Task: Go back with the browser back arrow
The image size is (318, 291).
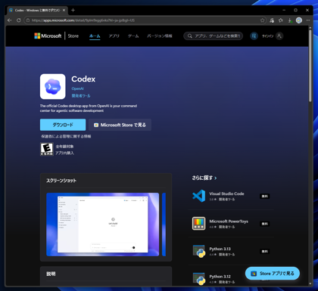Action: click(10, 20)
